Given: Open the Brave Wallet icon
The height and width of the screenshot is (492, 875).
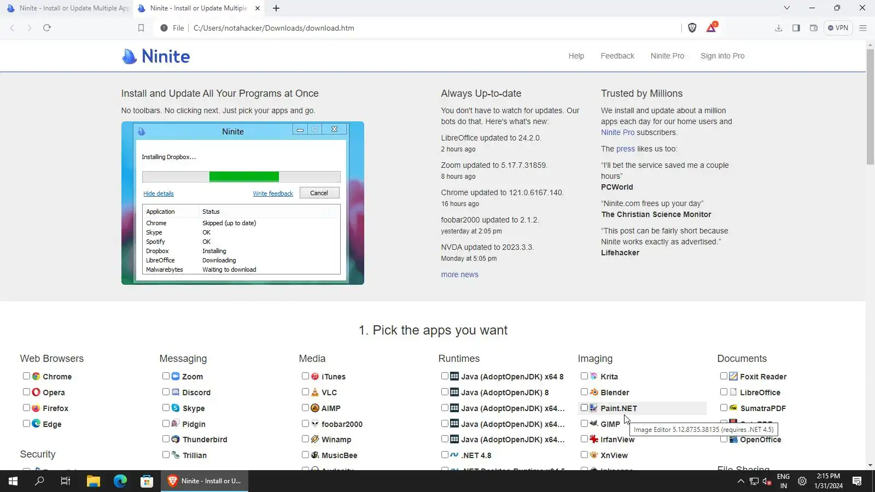Looking at the screenshot, I should coord(814,28).
